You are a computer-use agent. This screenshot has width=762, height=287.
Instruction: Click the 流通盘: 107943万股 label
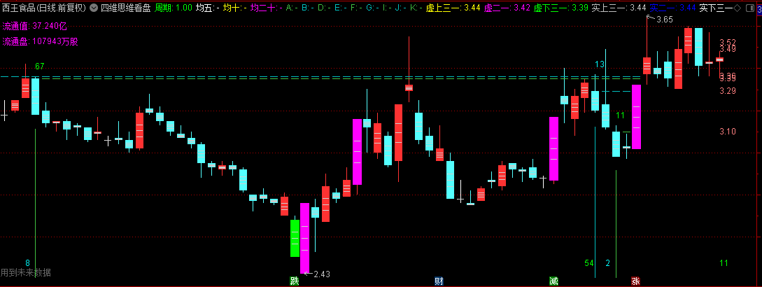40,42
